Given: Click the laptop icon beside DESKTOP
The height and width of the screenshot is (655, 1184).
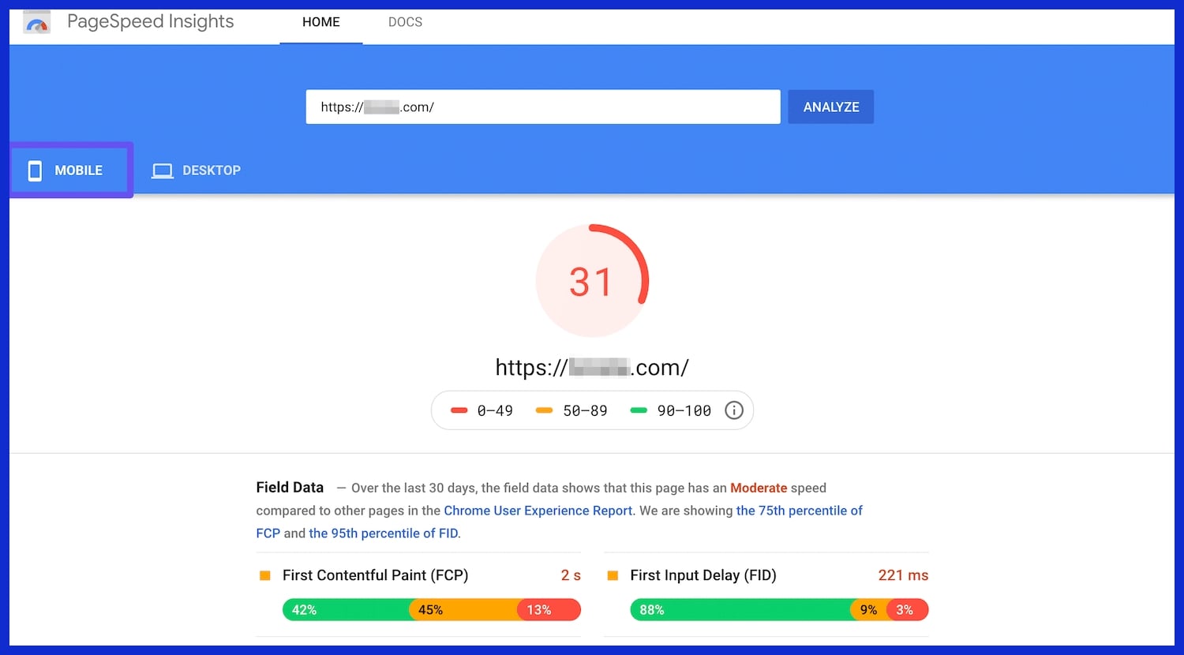Looking at the screenshot, I should click(x=162, y=170).
